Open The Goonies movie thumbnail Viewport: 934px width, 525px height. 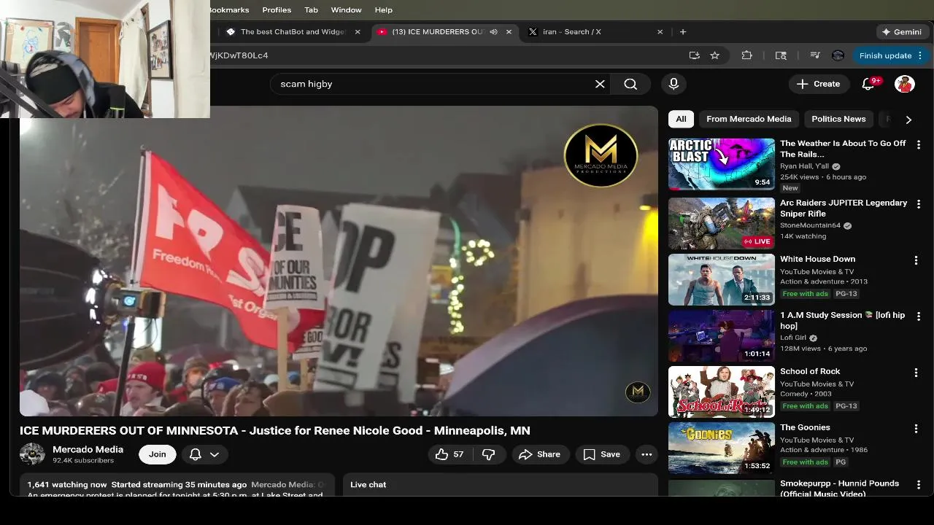(722, 448)
